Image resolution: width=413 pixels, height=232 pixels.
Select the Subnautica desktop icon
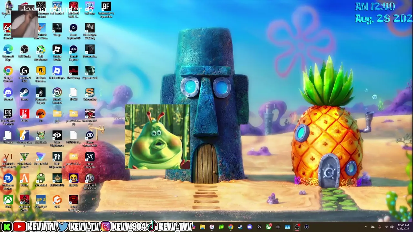coord(90,94)
